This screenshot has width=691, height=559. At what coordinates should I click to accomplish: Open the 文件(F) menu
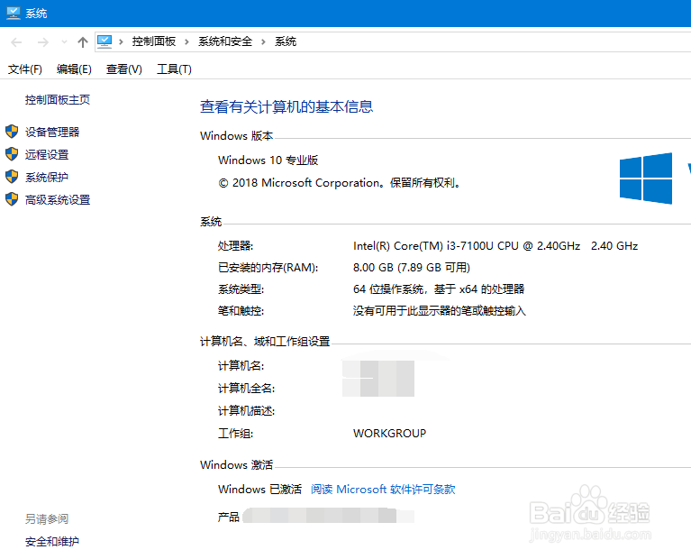(x=25, y=69)
